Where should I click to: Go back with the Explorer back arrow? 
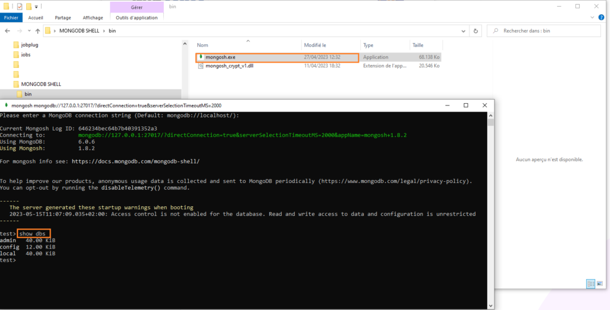click(x=7, y=31)
